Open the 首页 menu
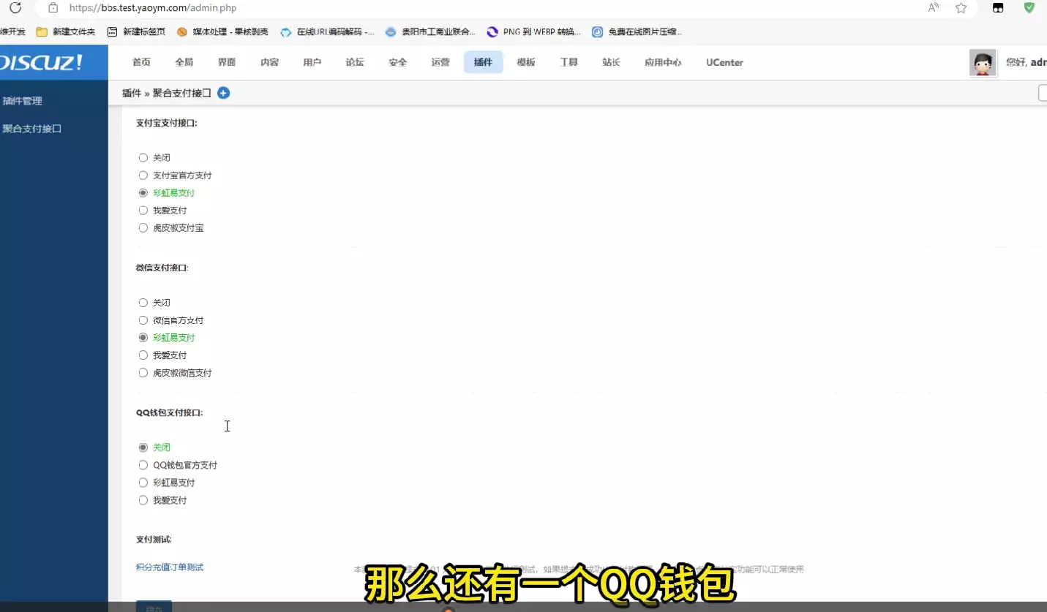Viewport: 1047px width, 612px height. (141, 62)
